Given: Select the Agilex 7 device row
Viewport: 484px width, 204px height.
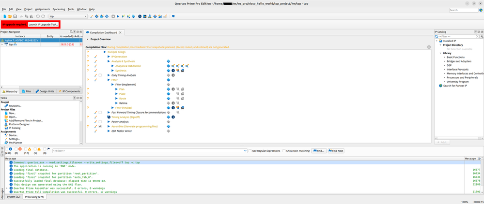Looking at the screenshot, I should pos(41,41).
